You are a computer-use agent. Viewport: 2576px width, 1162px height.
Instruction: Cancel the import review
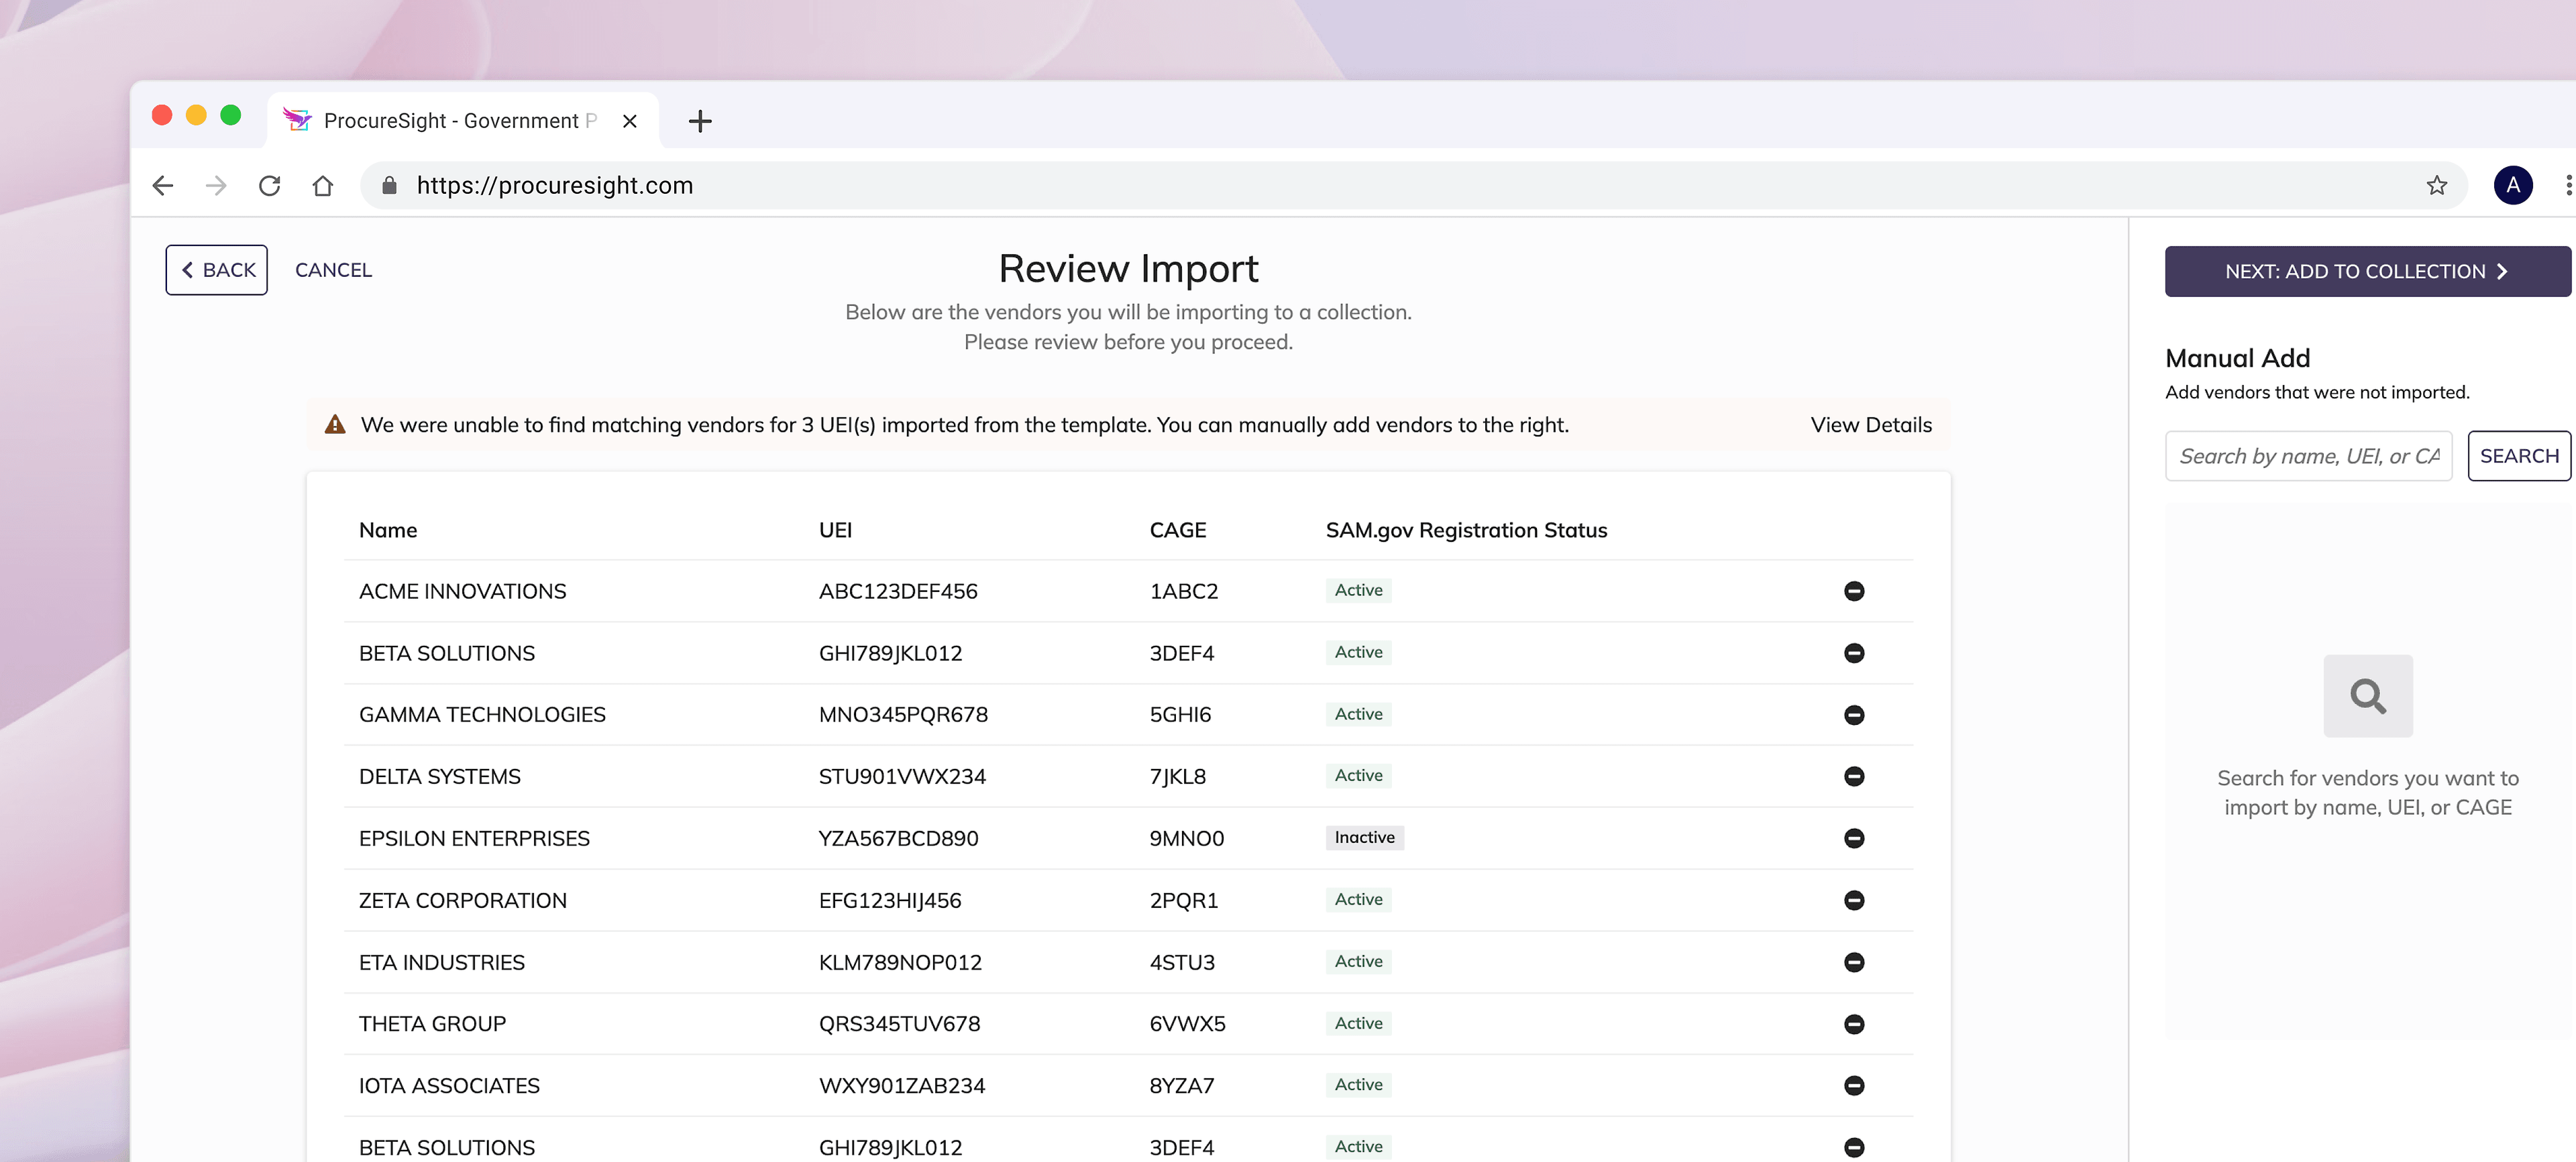[333, 270]
